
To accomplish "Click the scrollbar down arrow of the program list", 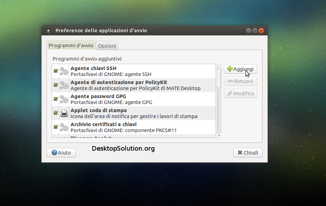I will 219,136.
